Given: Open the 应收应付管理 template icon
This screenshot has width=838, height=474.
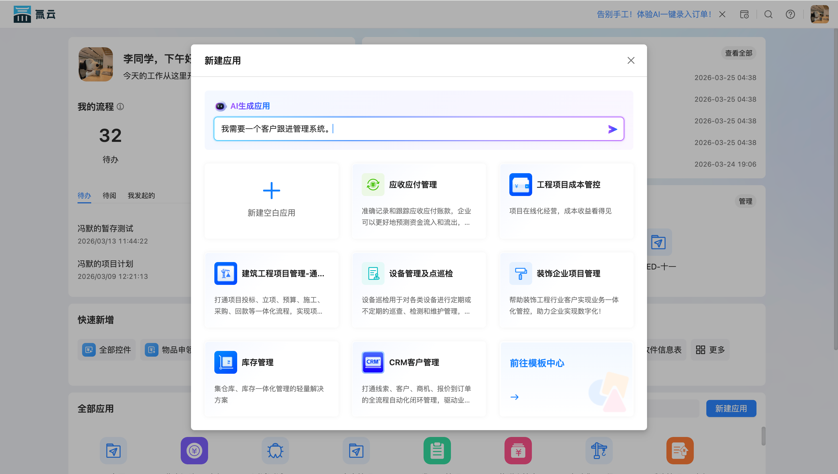Looking at the screenshot, I should (373, 185).
